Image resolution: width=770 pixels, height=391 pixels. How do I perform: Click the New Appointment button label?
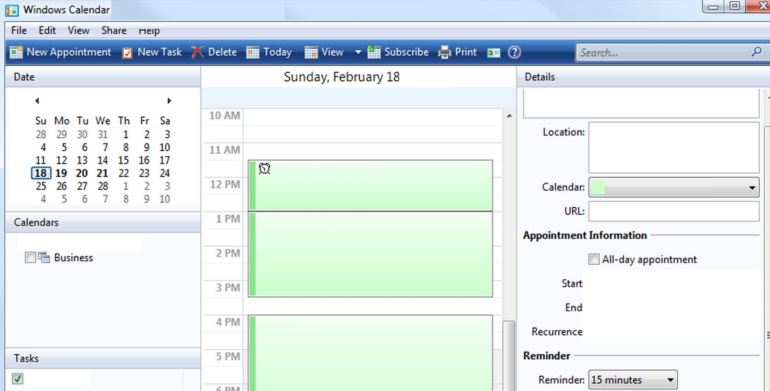[69, 52]
